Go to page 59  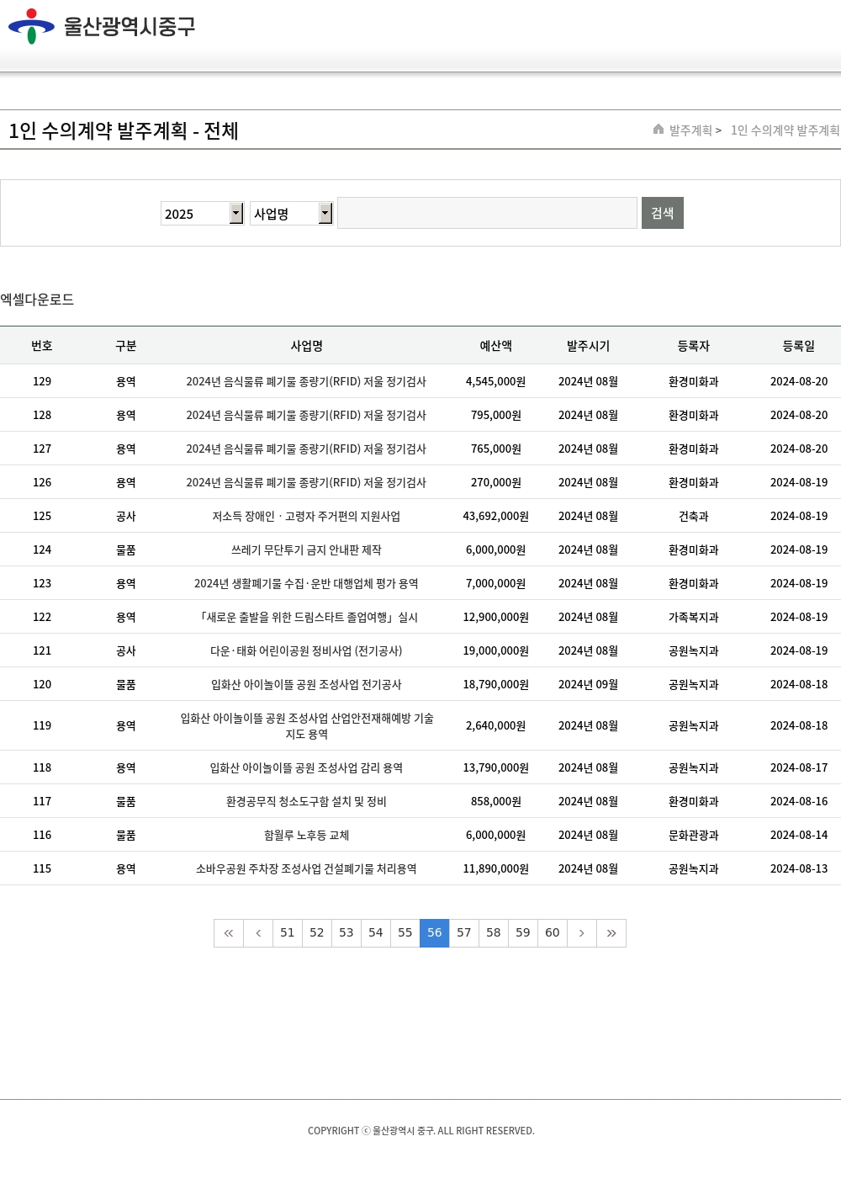pos(523,933)
